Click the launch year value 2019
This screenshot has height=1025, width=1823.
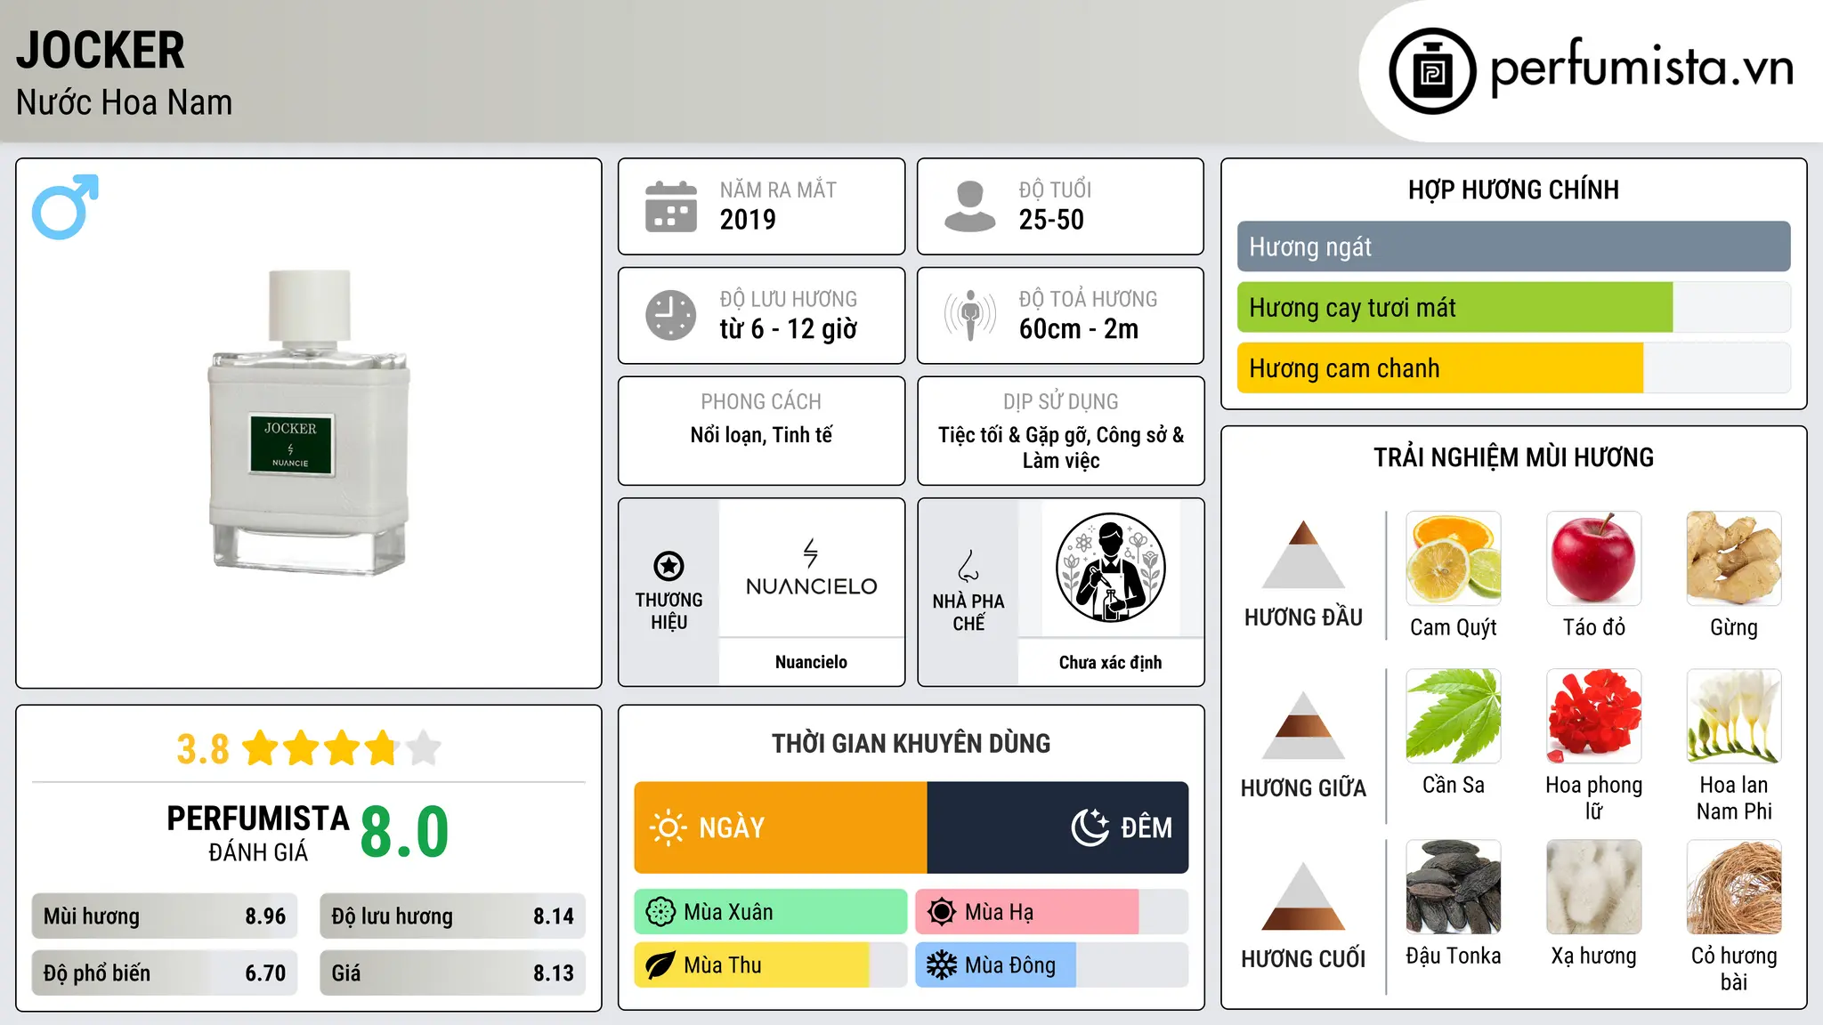point(748,220)
